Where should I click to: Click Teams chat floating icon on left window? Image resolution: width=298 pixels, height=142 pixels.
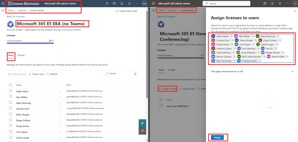(142, 123)
